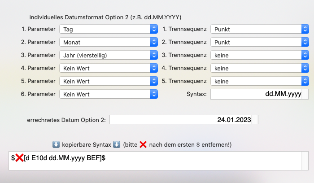Image resolution: width=314 pixels, height=183 pixels.
Task: Click the stepper arrows of 1. Parameter
Action: [154, 29]
